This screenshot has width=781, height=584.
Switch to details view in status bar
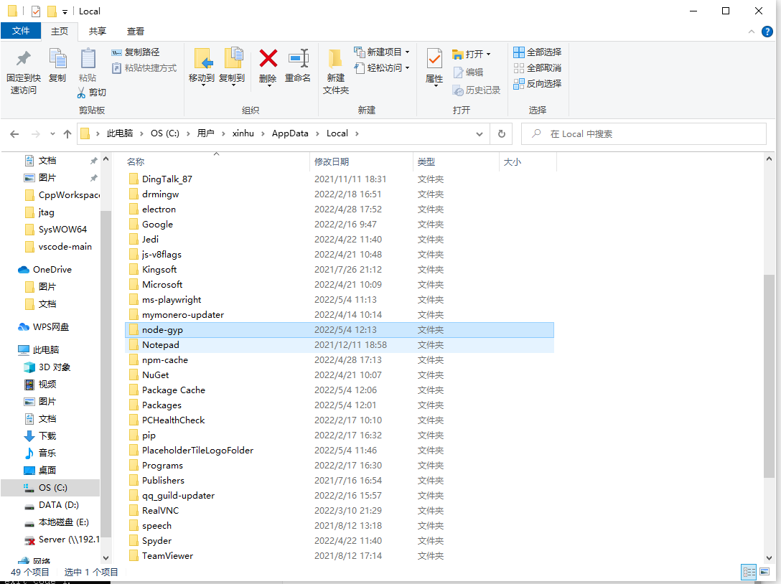point(749,572)
